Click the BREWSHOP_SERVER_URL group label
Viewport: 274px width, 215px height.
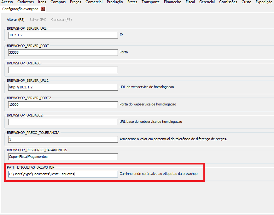[27, 28]
